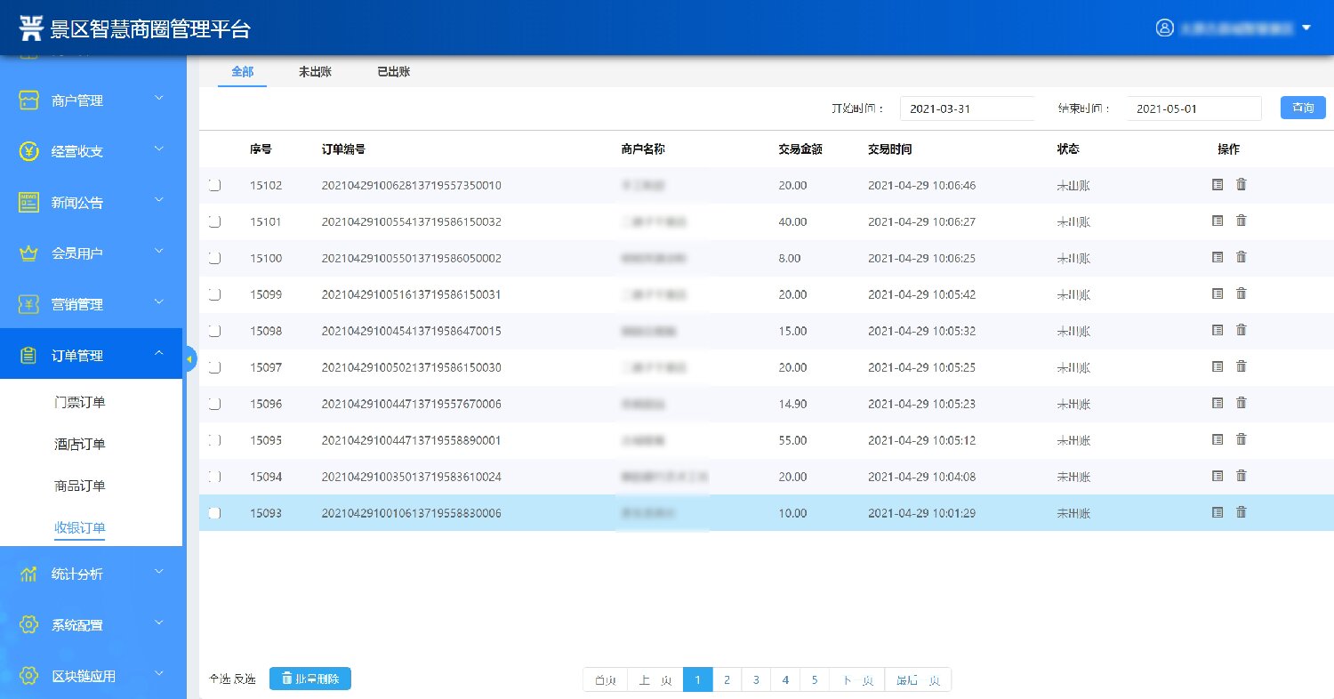This screenshot has height=699, width=1334.
Task: Collapse sidebar using the arrow handle
Action: [x=189, y=358]
